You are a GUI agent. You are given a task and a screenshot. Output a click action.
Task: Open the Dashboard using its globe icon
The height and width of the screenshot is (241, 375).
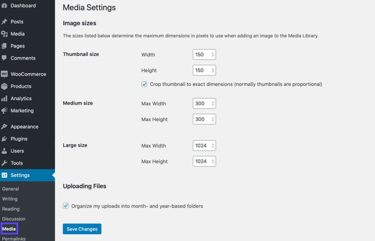click(5, 5)
